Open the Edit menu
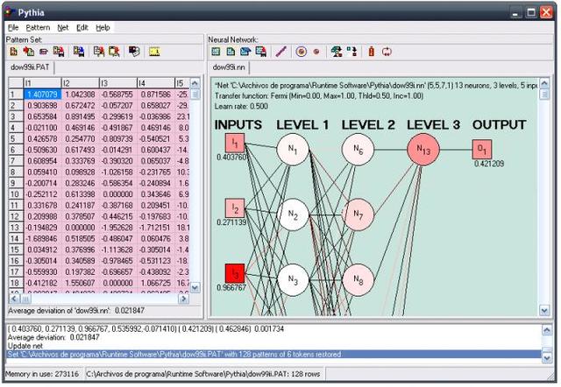The width and height of the screenshot is (561, 387). tap(82, 27)
